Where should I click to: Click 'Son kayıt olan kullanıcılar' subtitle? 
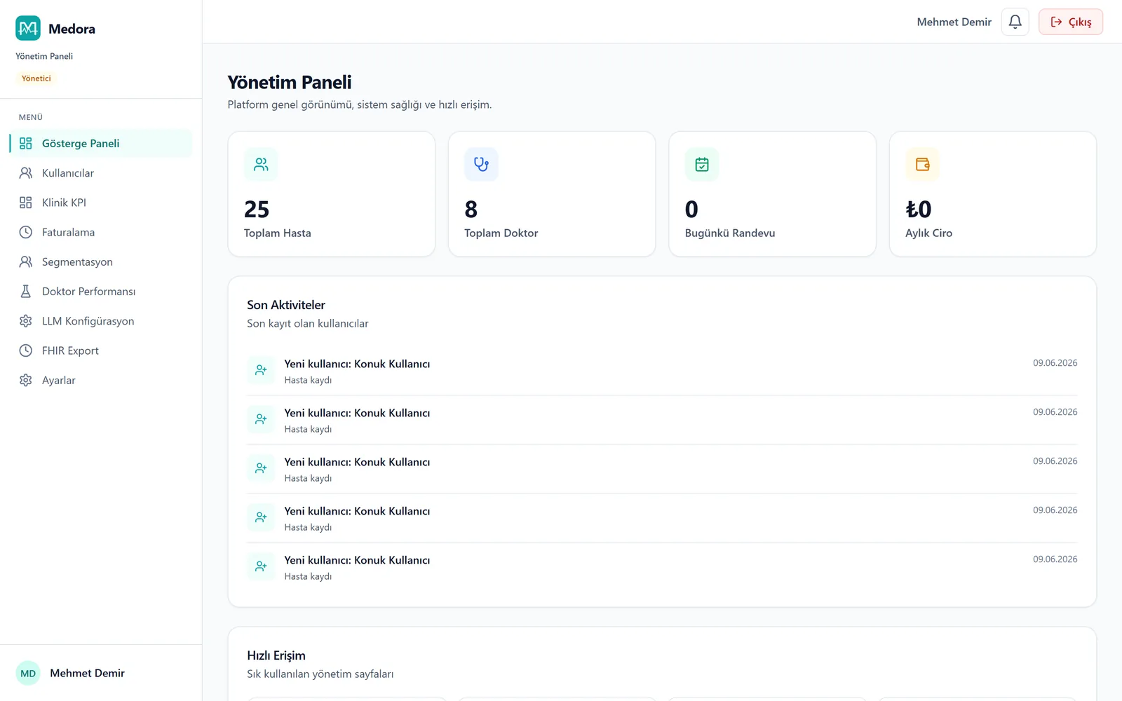pyautogui.click(x=307, y=323)
